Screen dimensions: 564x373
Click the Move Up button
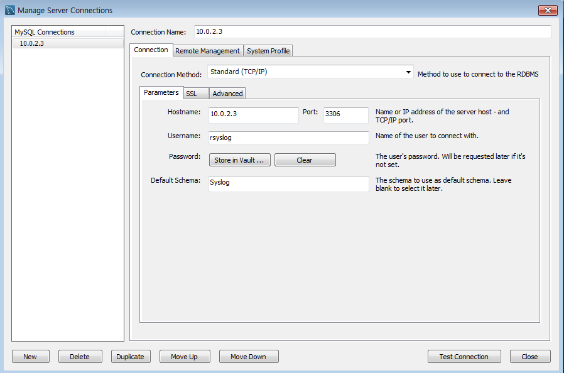[x=185, y=357]
